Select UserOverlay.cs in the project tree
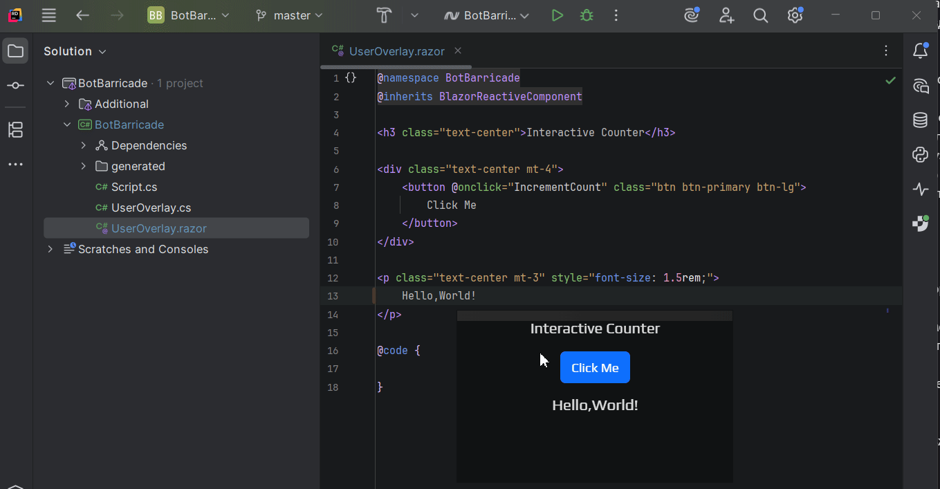This screenshot has height=489, width=940. (x=150, y=207)
